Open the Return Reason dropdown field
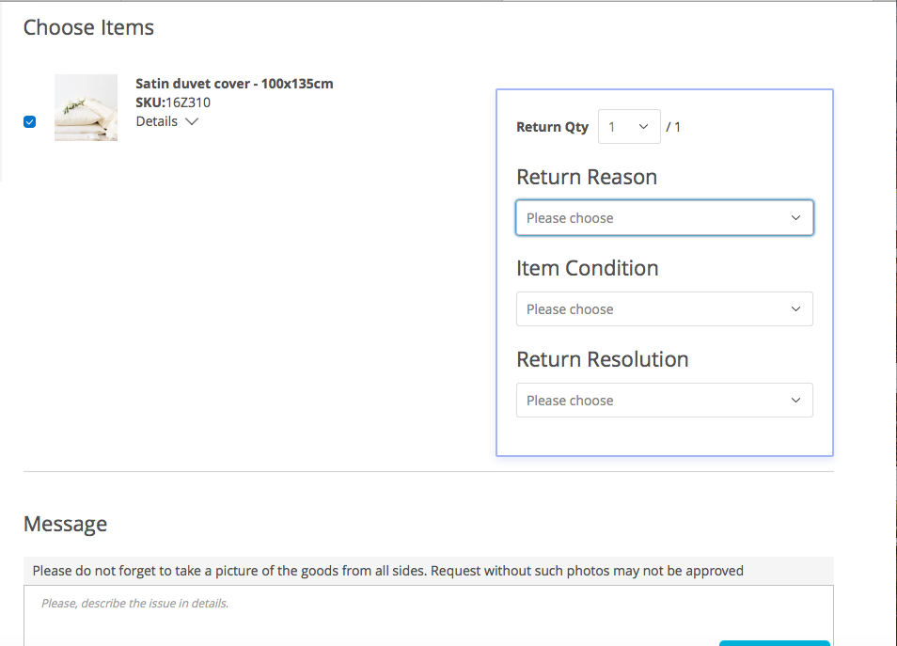Screen dimensions: 897x646 coord(664,217)
